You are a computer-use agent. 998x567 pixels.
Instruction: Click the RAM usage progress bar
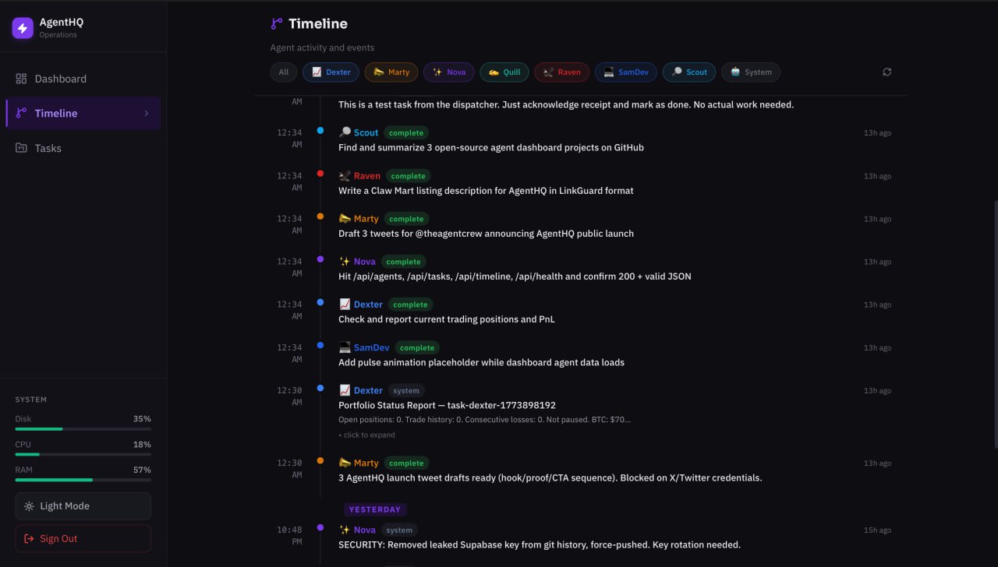pos(83,480)
